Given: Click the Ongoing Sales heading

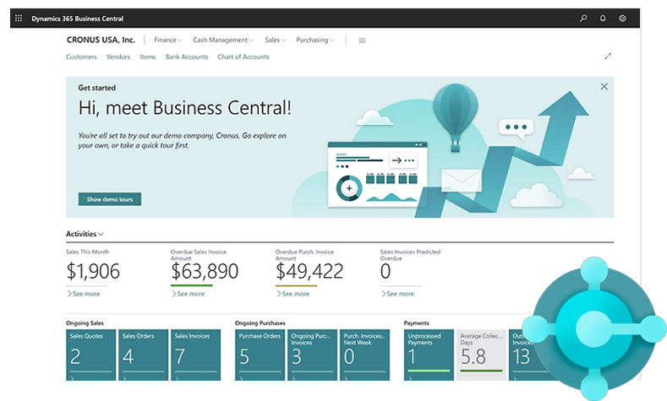Looking at the screenshot, I should (x=85, y=323).
